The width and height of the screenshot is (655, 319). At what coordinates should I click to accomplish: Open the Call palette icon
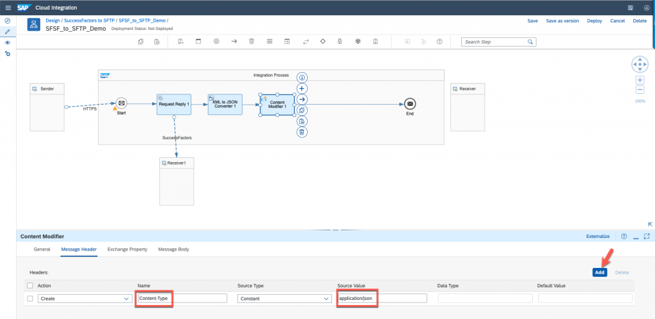[287, 41]
